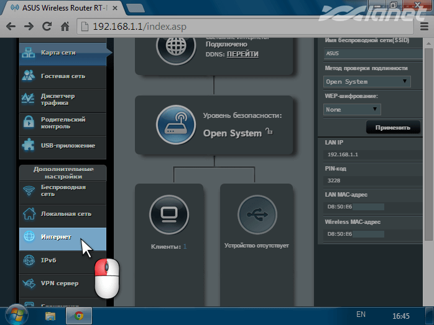Follow the DDNS ПЕРЕЙТИ link

point(242,54)
